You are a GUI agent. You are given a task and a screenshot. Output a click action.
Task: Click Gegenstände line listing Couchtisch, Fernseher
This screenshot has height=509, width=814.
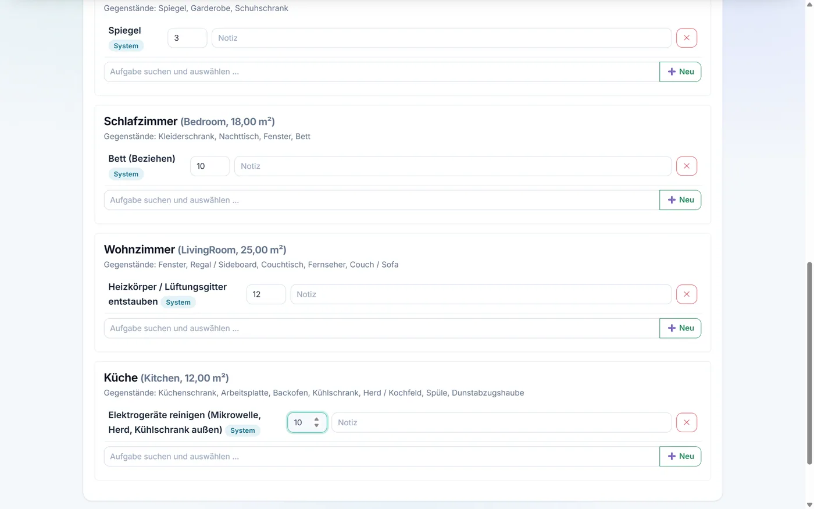coord(251,265)
